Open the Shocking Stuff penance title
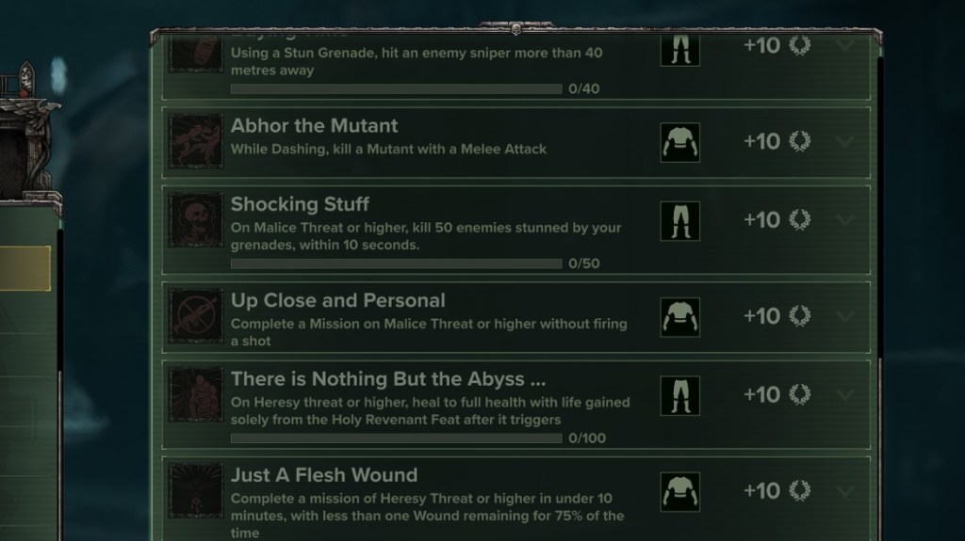 coord(300,204)
